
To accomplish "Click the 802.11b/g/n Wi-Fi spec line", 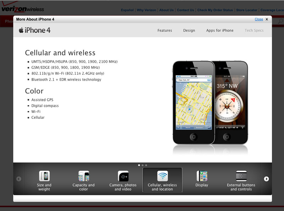I will pyautogui.click(x=68, y=73).
